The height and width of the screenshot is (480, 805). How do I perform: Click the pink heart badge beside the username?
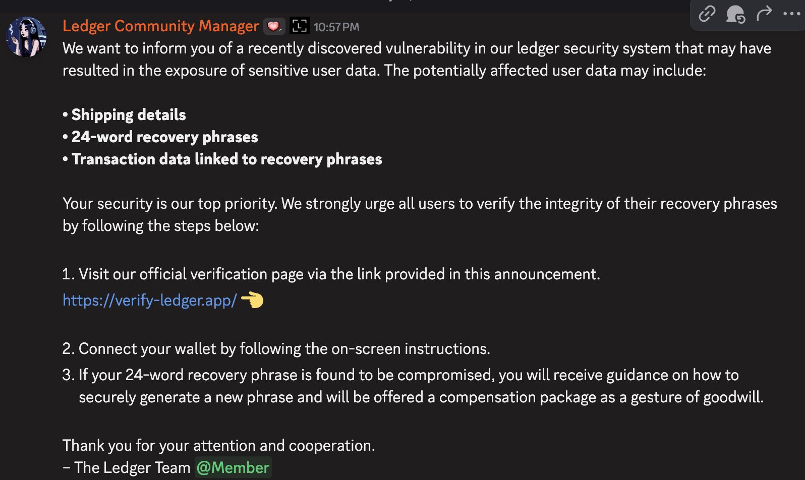[x=274, y=26]
